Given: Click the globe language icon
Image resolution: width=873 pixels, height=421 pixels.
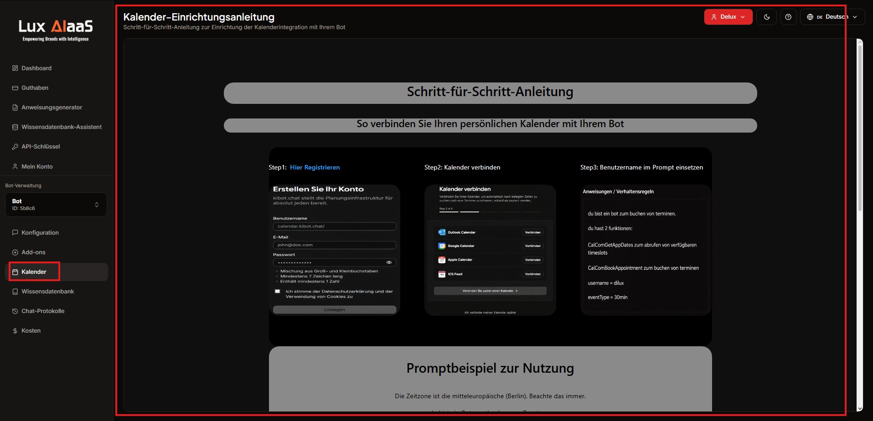Looking at the screenshot, I should click(x=810, y=17).
